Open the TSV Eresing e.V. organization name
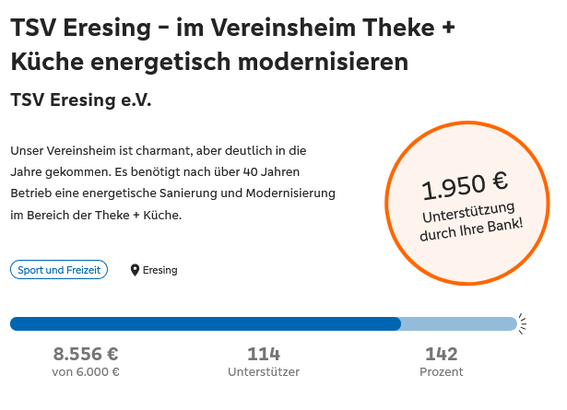Viewport: 567px width, 410px height. 80,99
